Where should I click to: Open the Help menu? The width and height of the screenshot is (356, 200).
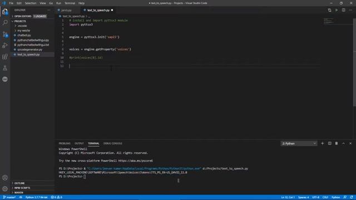(x=81, y=3)
